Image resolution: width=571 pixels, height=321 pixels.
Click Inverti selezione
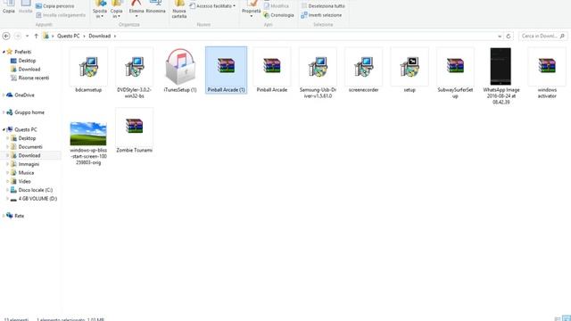click(x=321, y=15)
